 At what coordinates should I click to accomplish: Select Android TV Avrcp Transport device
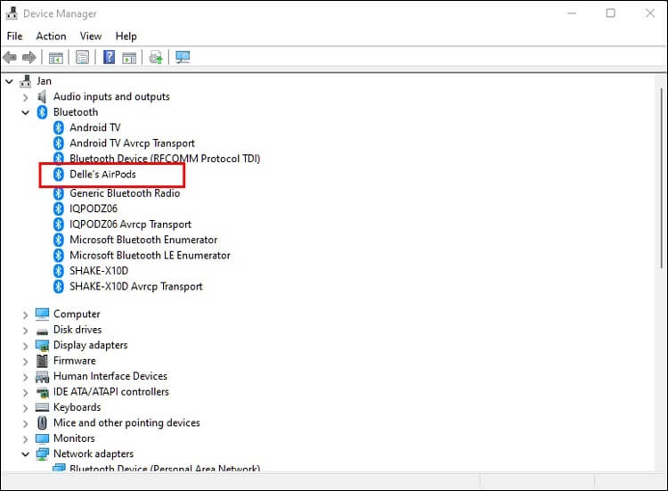tap(132, 143)
